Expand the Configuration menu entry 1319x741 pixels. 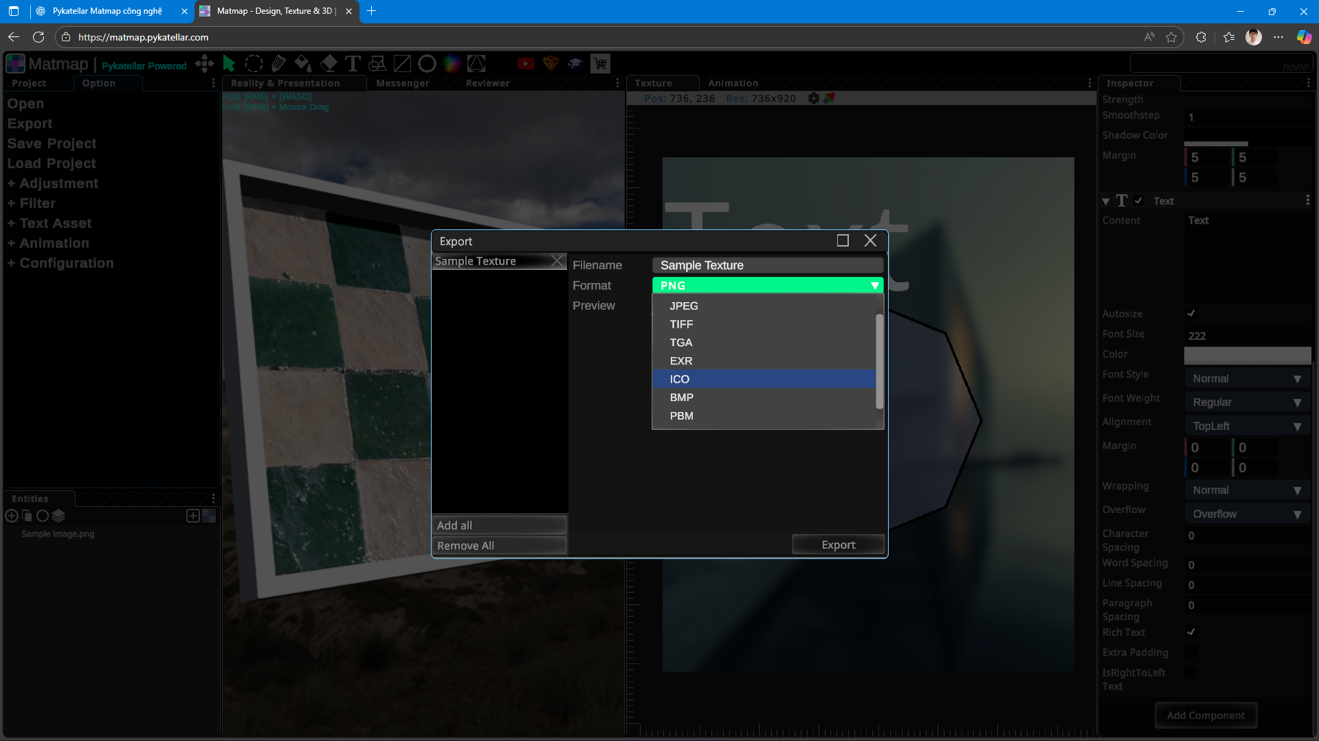click(60, 263)
